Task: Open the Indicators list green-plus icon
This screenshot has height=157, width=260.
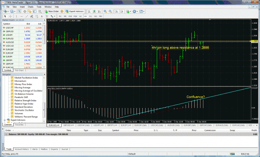Action: [128, 12]
